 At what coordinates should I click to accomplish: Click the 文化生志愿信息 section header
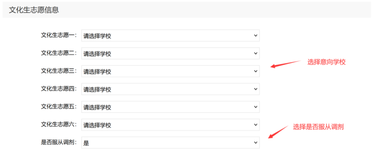tap(34, 10)
